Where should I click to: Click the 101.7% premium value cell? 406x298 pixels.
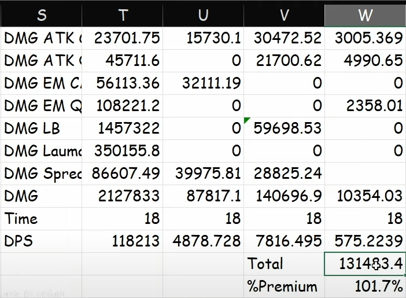[x=366, y=286]
